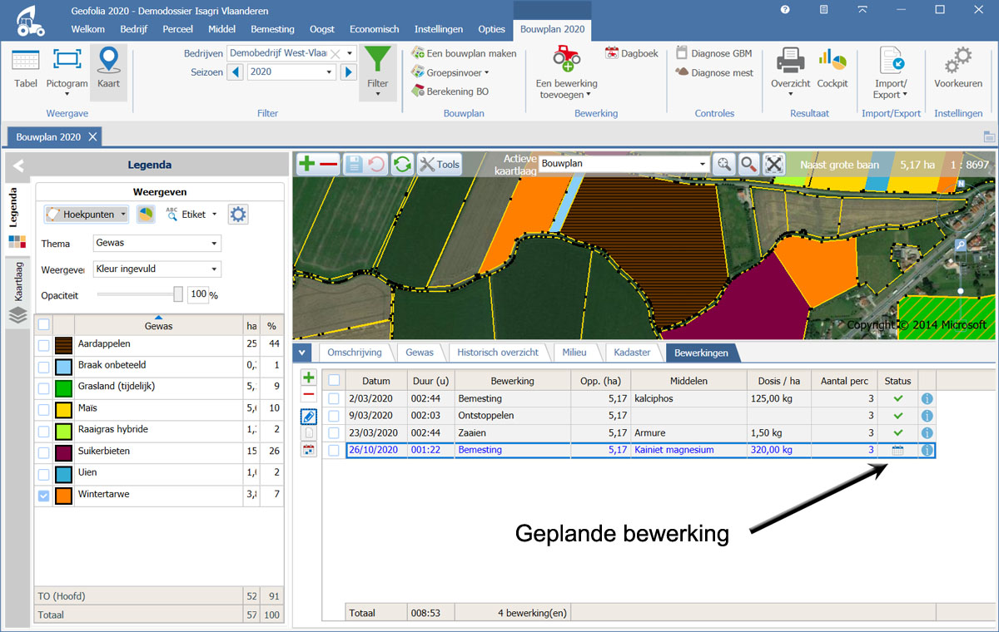Switch to the Historisch overzicht tab
This screenshot has width=999, height=632.
point(498,353)
